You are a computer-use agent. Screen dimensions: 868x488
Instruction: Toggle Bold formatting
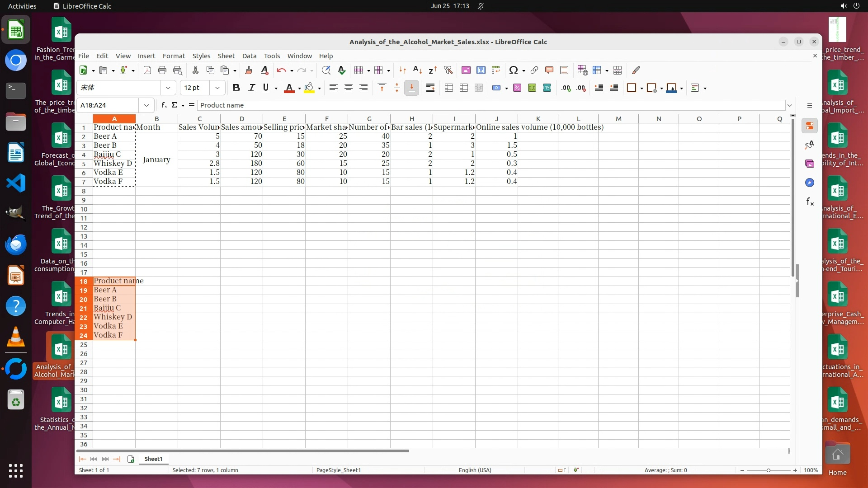(x=236, y=88)
